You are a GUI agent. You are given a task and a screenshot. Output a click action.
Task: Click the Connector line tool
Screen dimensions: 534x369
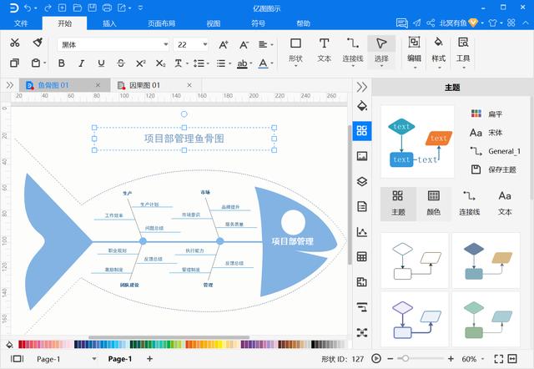353,48
